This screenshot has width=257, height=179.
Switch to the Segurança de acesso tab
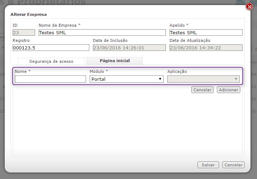(x=51, y=61)
